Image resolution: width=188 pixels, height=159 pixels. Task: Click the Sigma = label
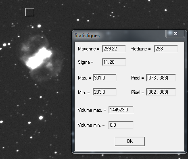point(86,62)
